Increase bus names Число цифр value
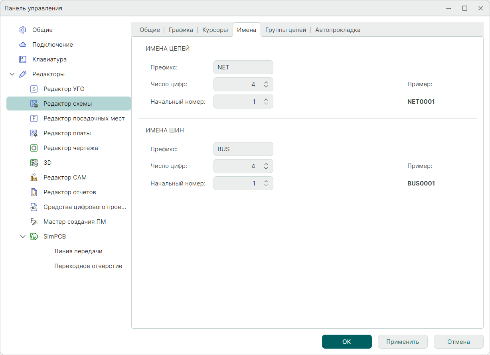 266,164
